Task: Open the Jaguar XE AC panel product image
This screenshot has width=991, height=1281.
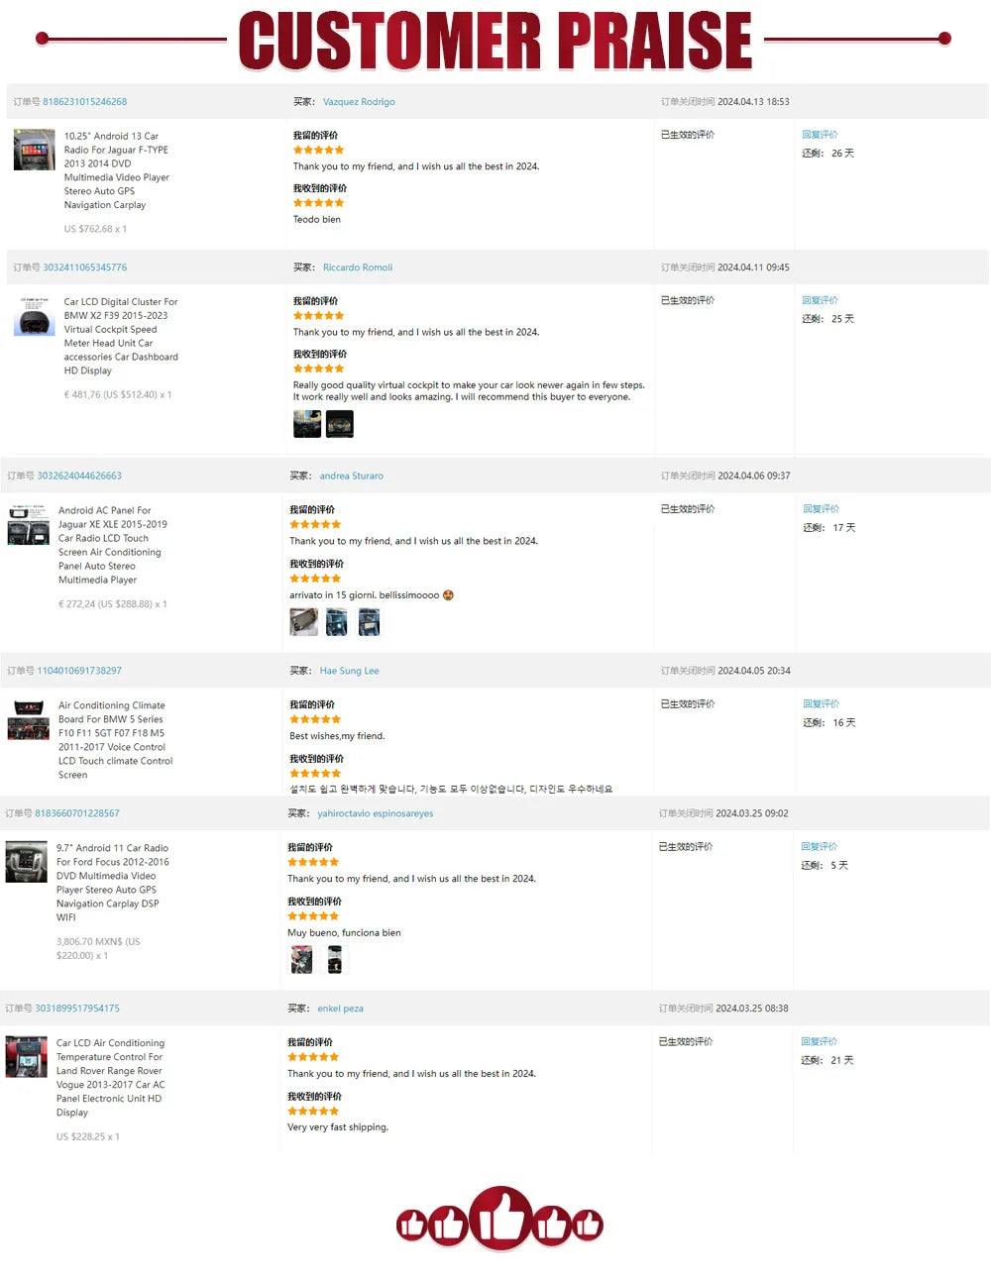Action: pos(29,524)
